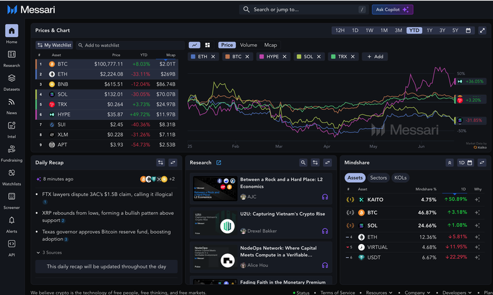The height and width of the screenshot is (295, 493).
Task: Switch chart metric to Mcap
Action: 271,45
